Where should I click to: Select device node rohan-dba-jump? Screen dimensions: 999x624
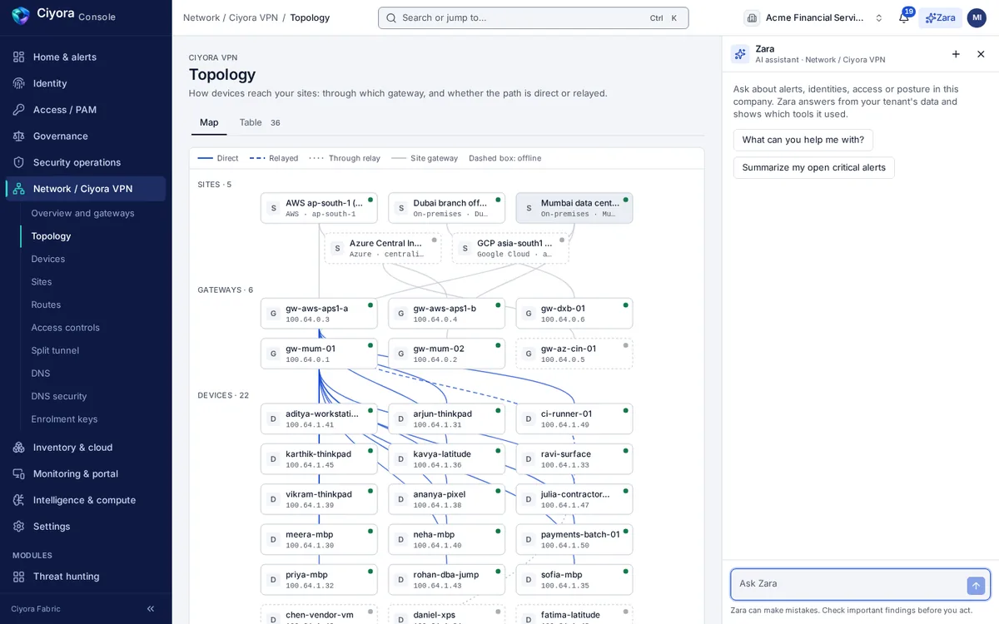(446, 580)
